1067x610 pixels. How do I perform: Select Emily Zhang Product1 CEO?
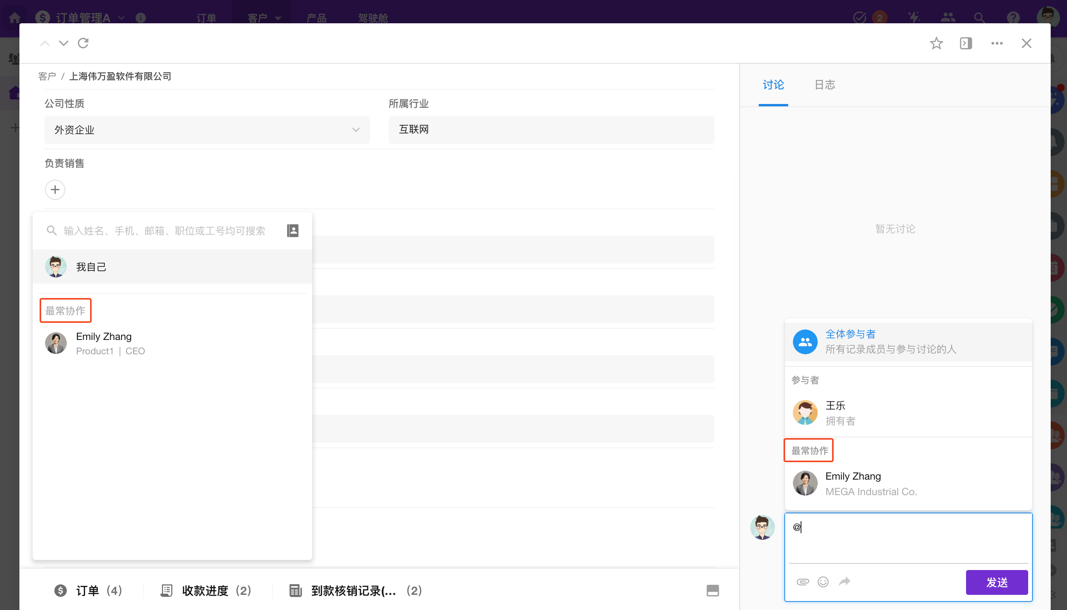tap(172, 343)
